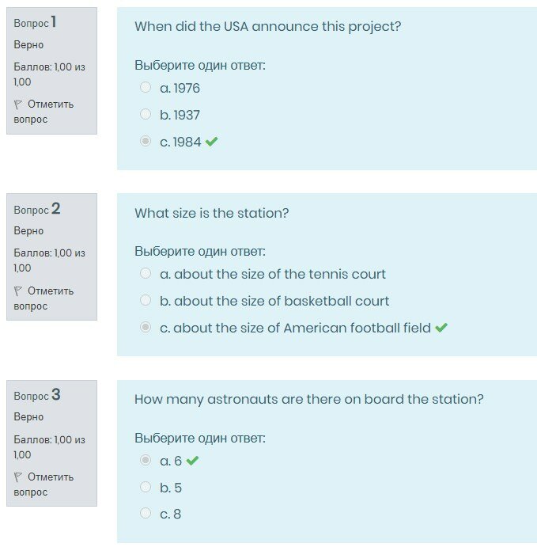Choose the basketball court size option
The image size is (537, 547).
(x=146, y=301)
